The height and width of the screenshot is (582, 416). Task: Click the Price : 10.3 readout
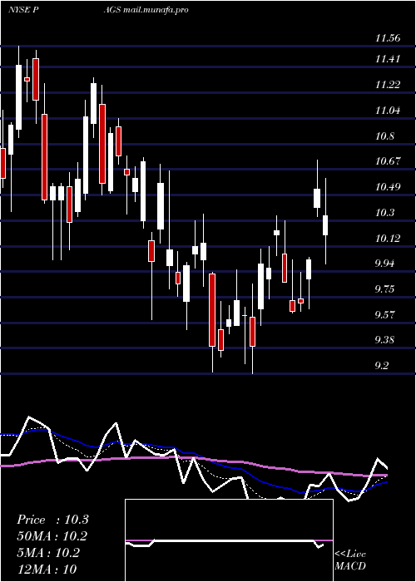pyautogui.click(x=52, y=520)
